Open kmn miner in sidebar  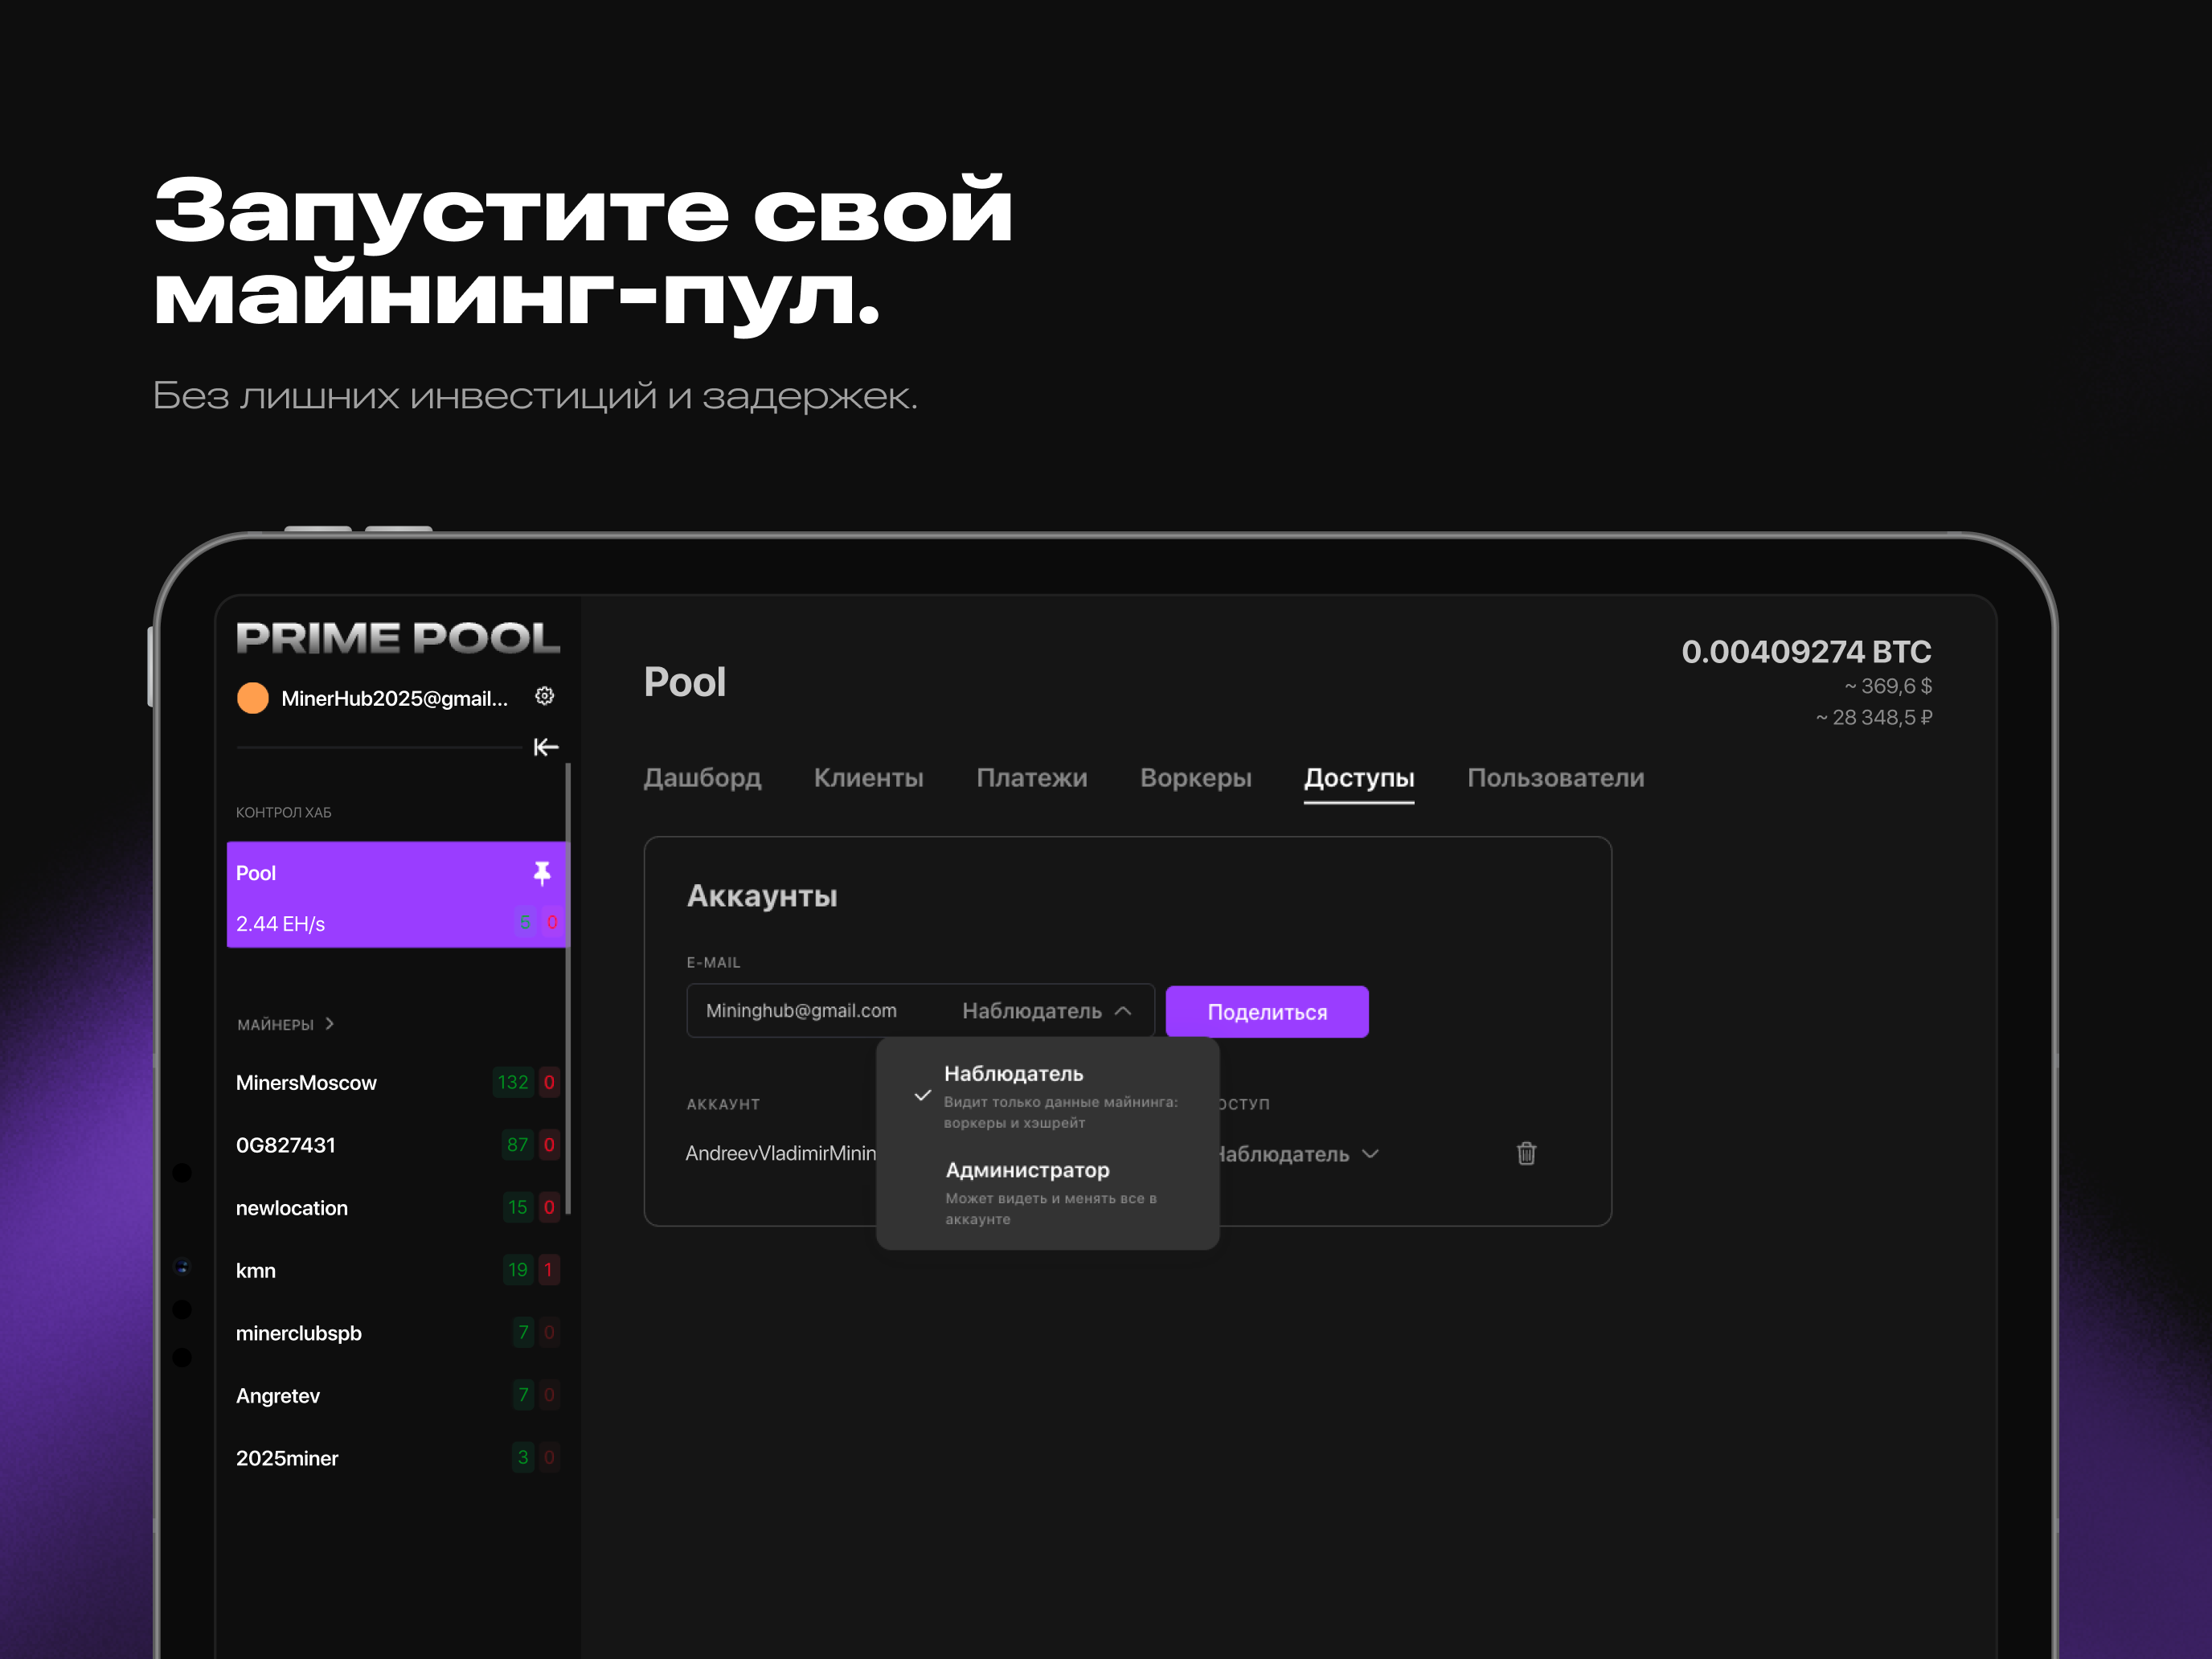[x=398, y=1270]
